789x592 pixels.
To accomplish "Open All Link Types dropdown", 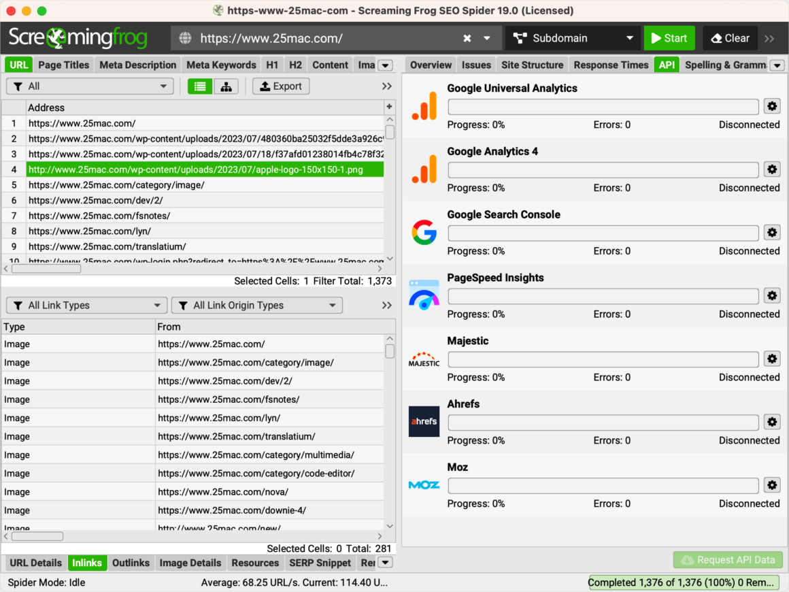I will [86, 306].
